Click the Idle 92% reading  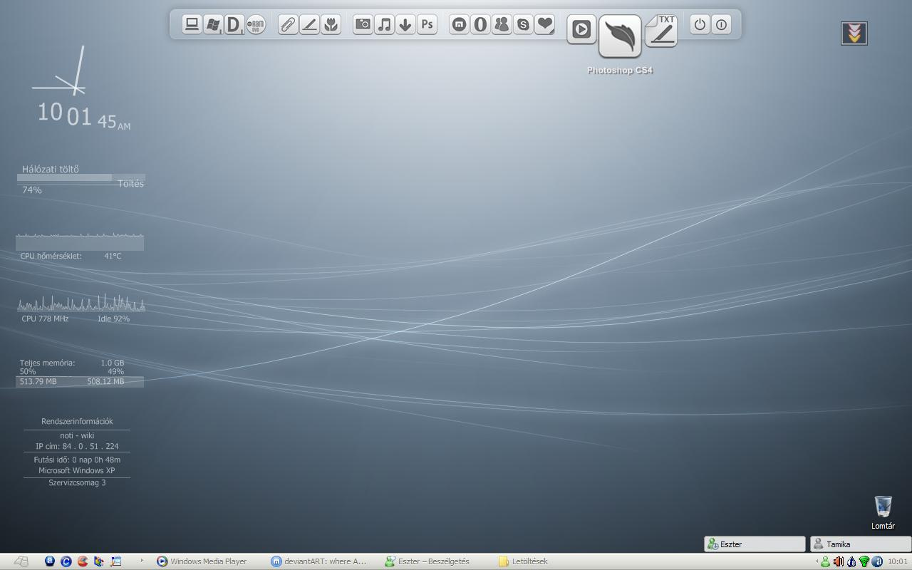click(x=114, y=318)
